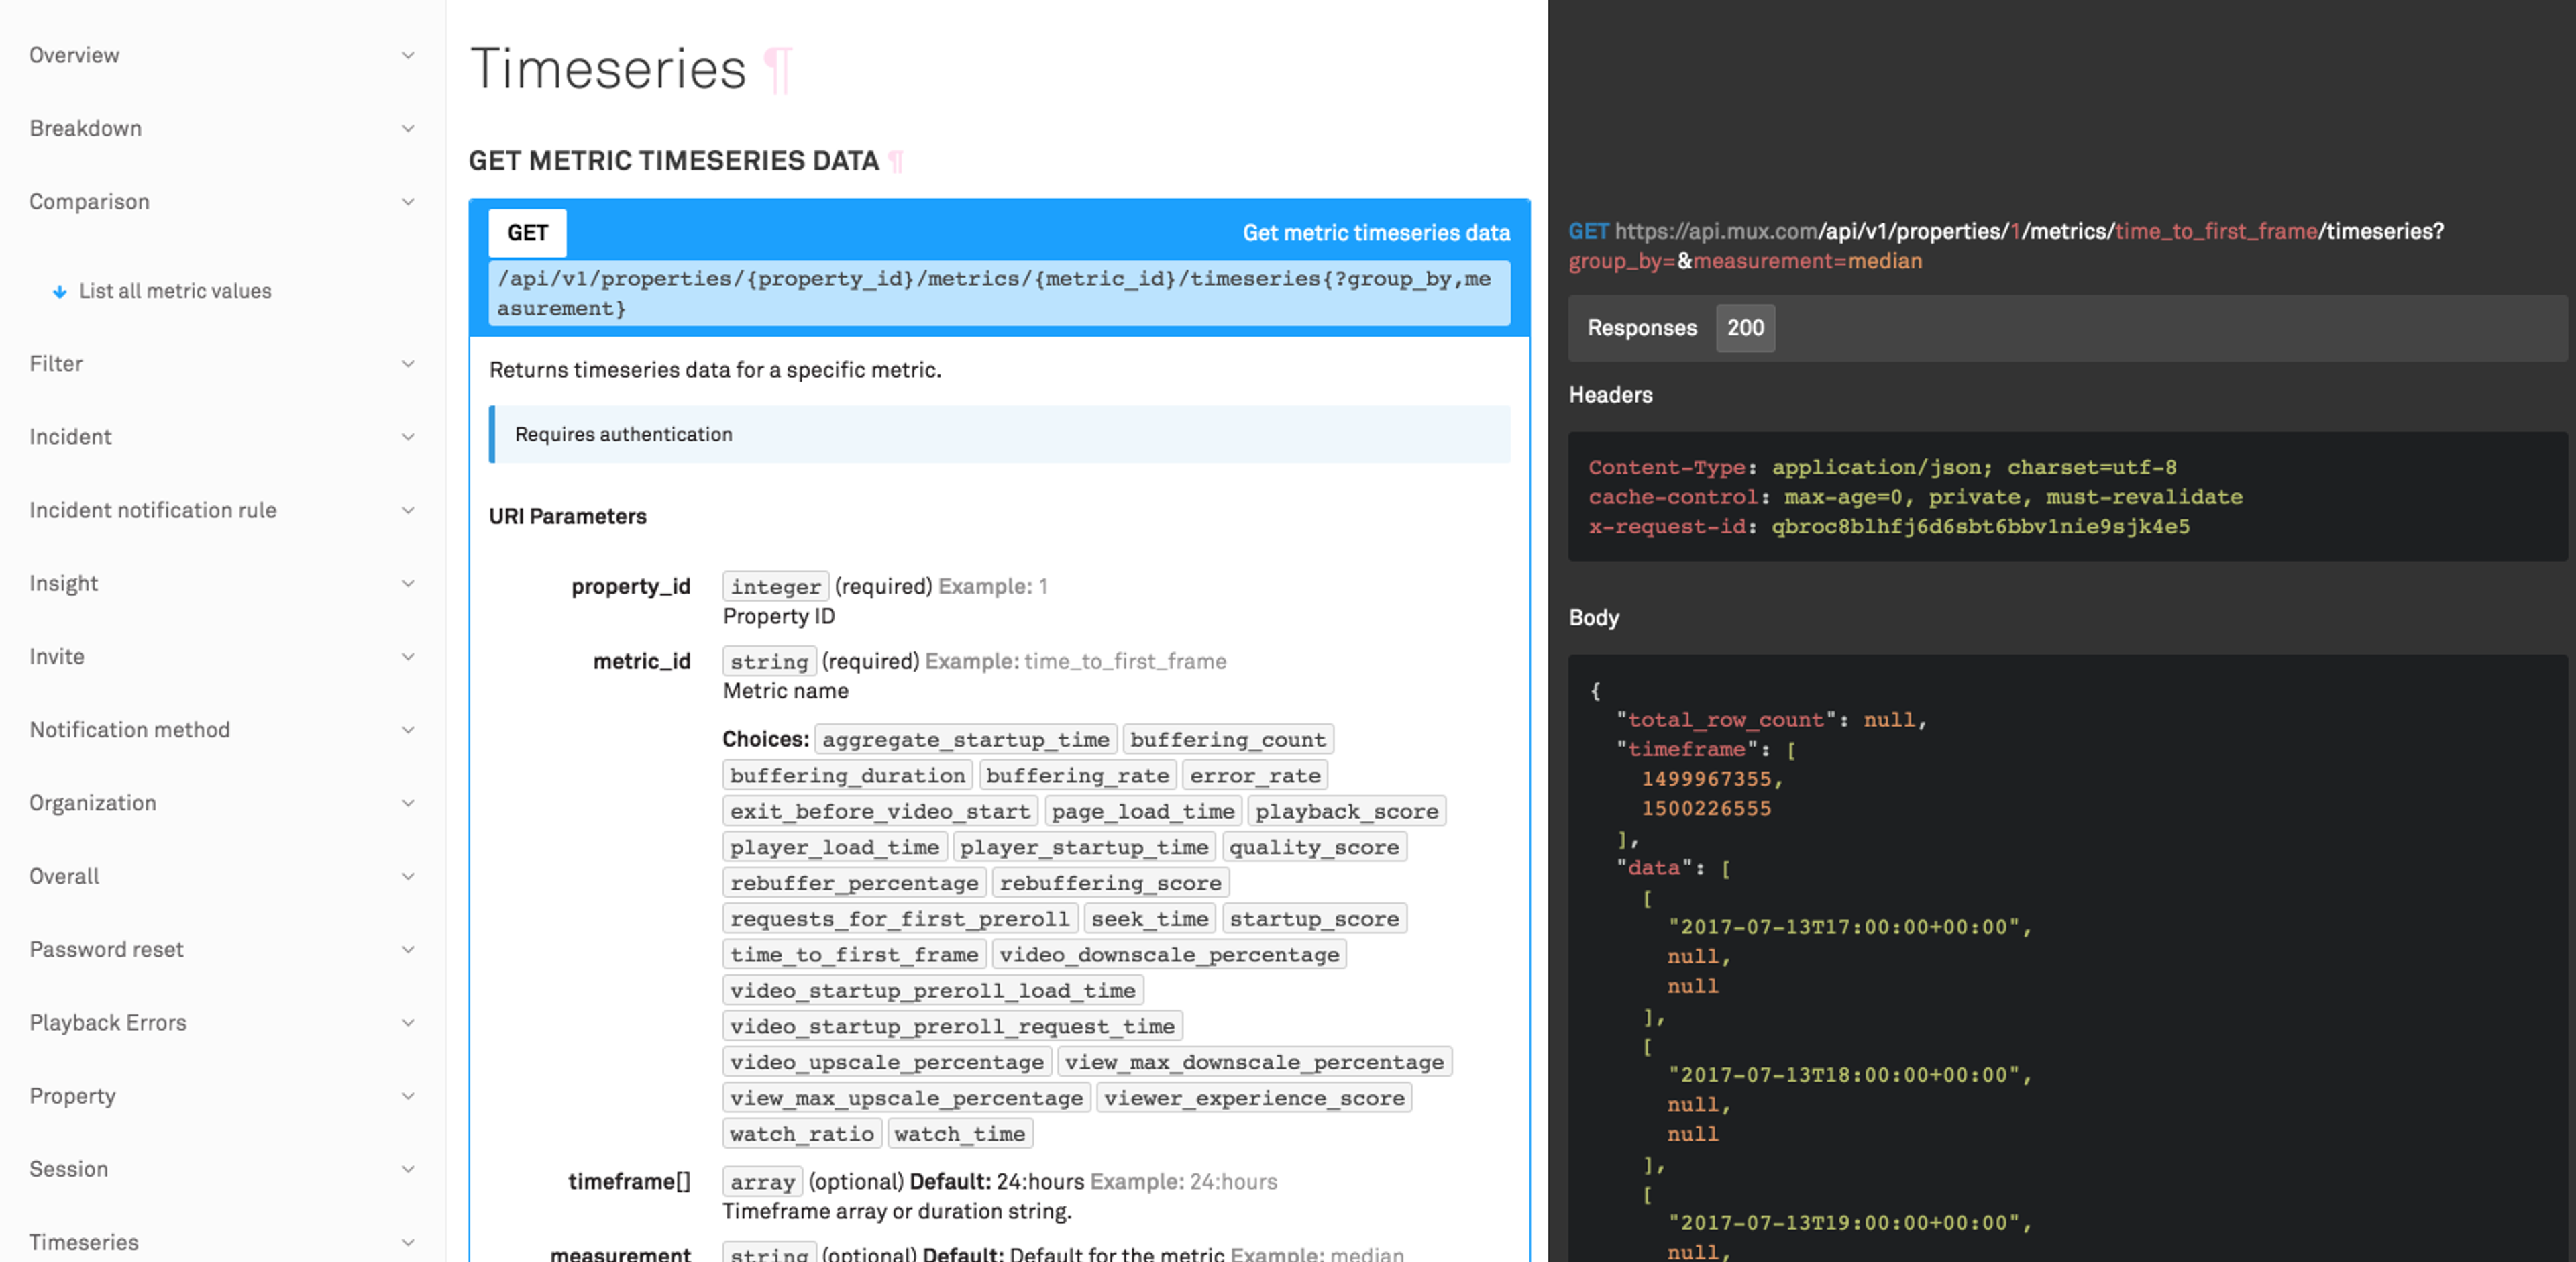Select the endpoint URI path text

point(999,293)
